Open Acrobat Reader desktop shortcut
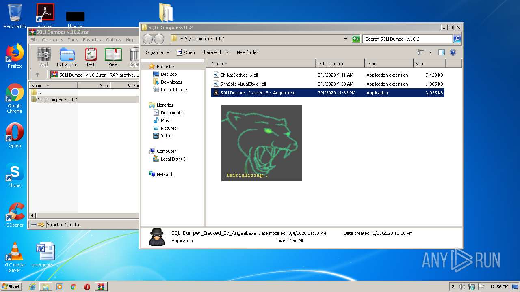The image size is (520, 292). coord(45,15)
